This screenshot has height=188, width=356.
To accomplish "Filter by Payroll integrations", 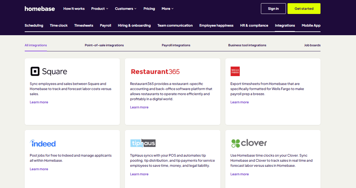I will [176, 45].
